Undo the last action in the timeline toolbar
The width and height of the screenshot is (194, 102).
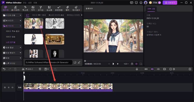pyautogui.click(x=4, y=69)
